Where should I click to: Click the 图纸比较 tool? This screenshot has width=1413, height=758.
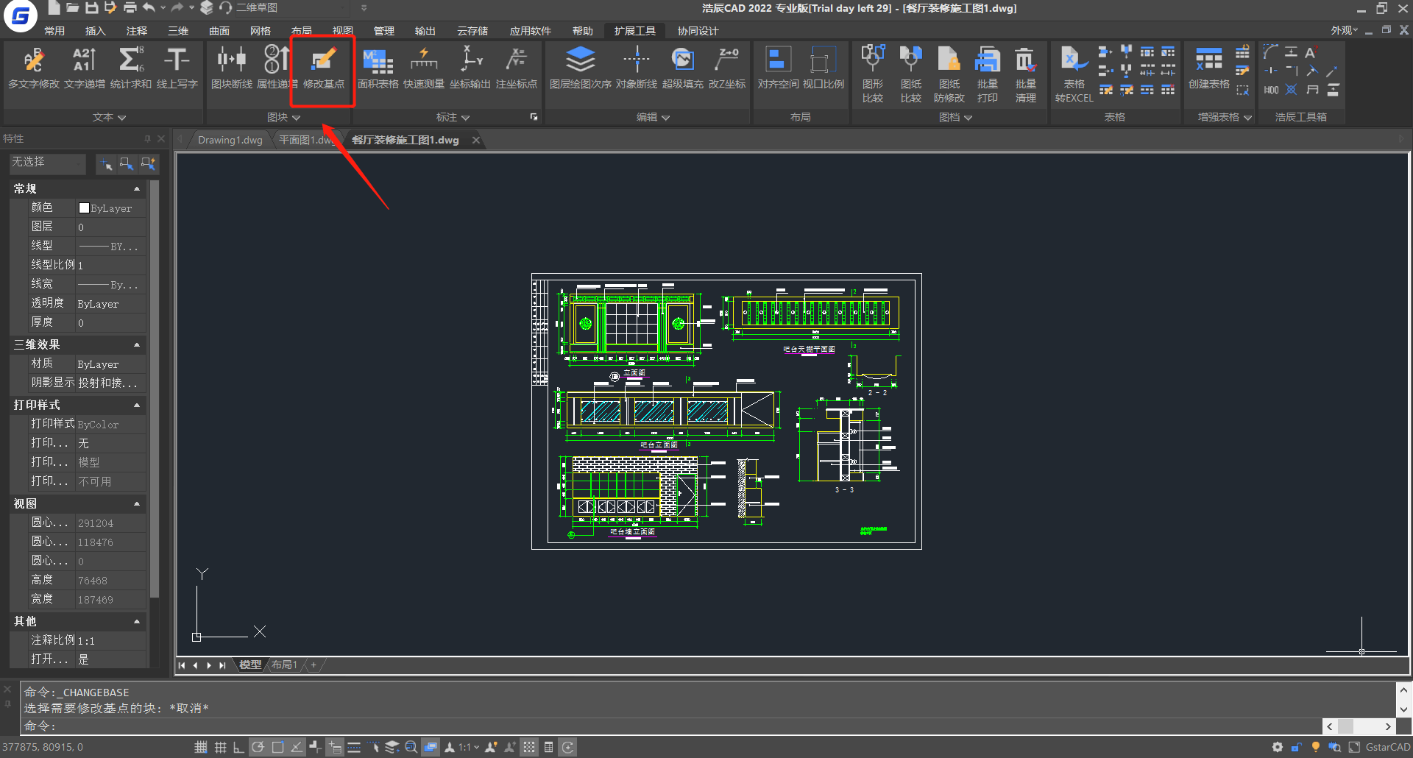coord(911,74)
